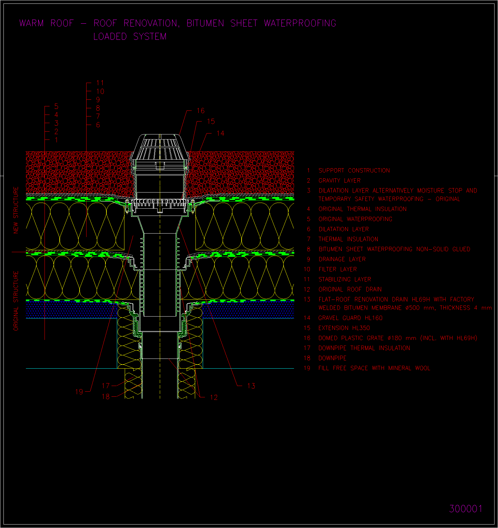Select legend entry 'GRAVITY LAYER'

(339, 181)
